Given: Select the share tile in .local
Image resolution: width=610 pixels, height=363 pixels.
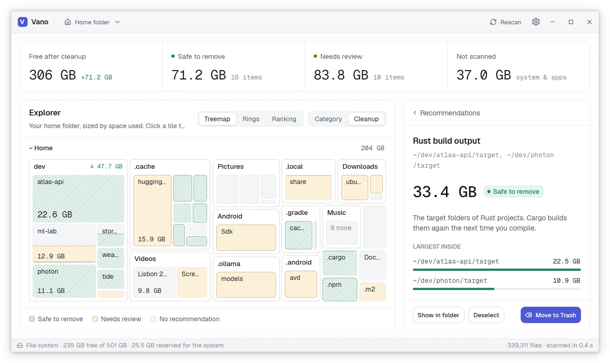Looking at the screenshot, I should (308, 187).
